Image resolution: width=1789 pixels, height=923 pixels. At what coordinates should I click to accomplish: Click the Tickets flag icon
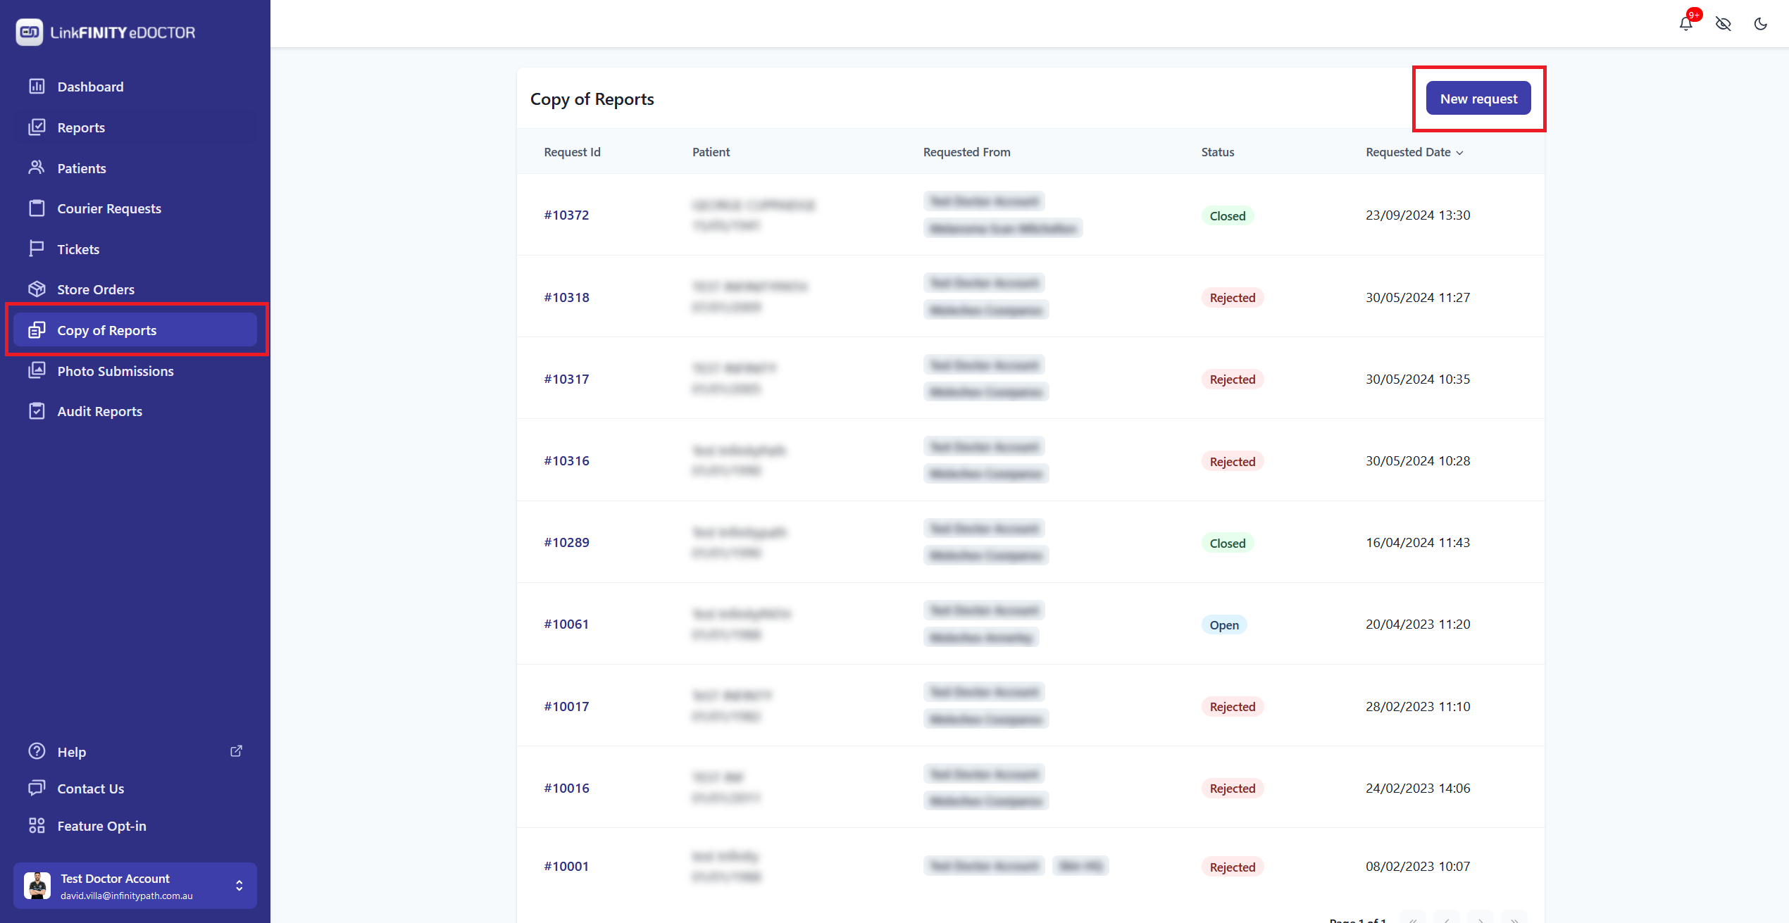37,249
